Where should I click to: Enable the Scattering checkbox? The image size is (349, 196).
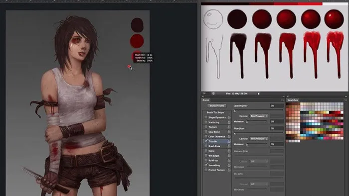206,122
